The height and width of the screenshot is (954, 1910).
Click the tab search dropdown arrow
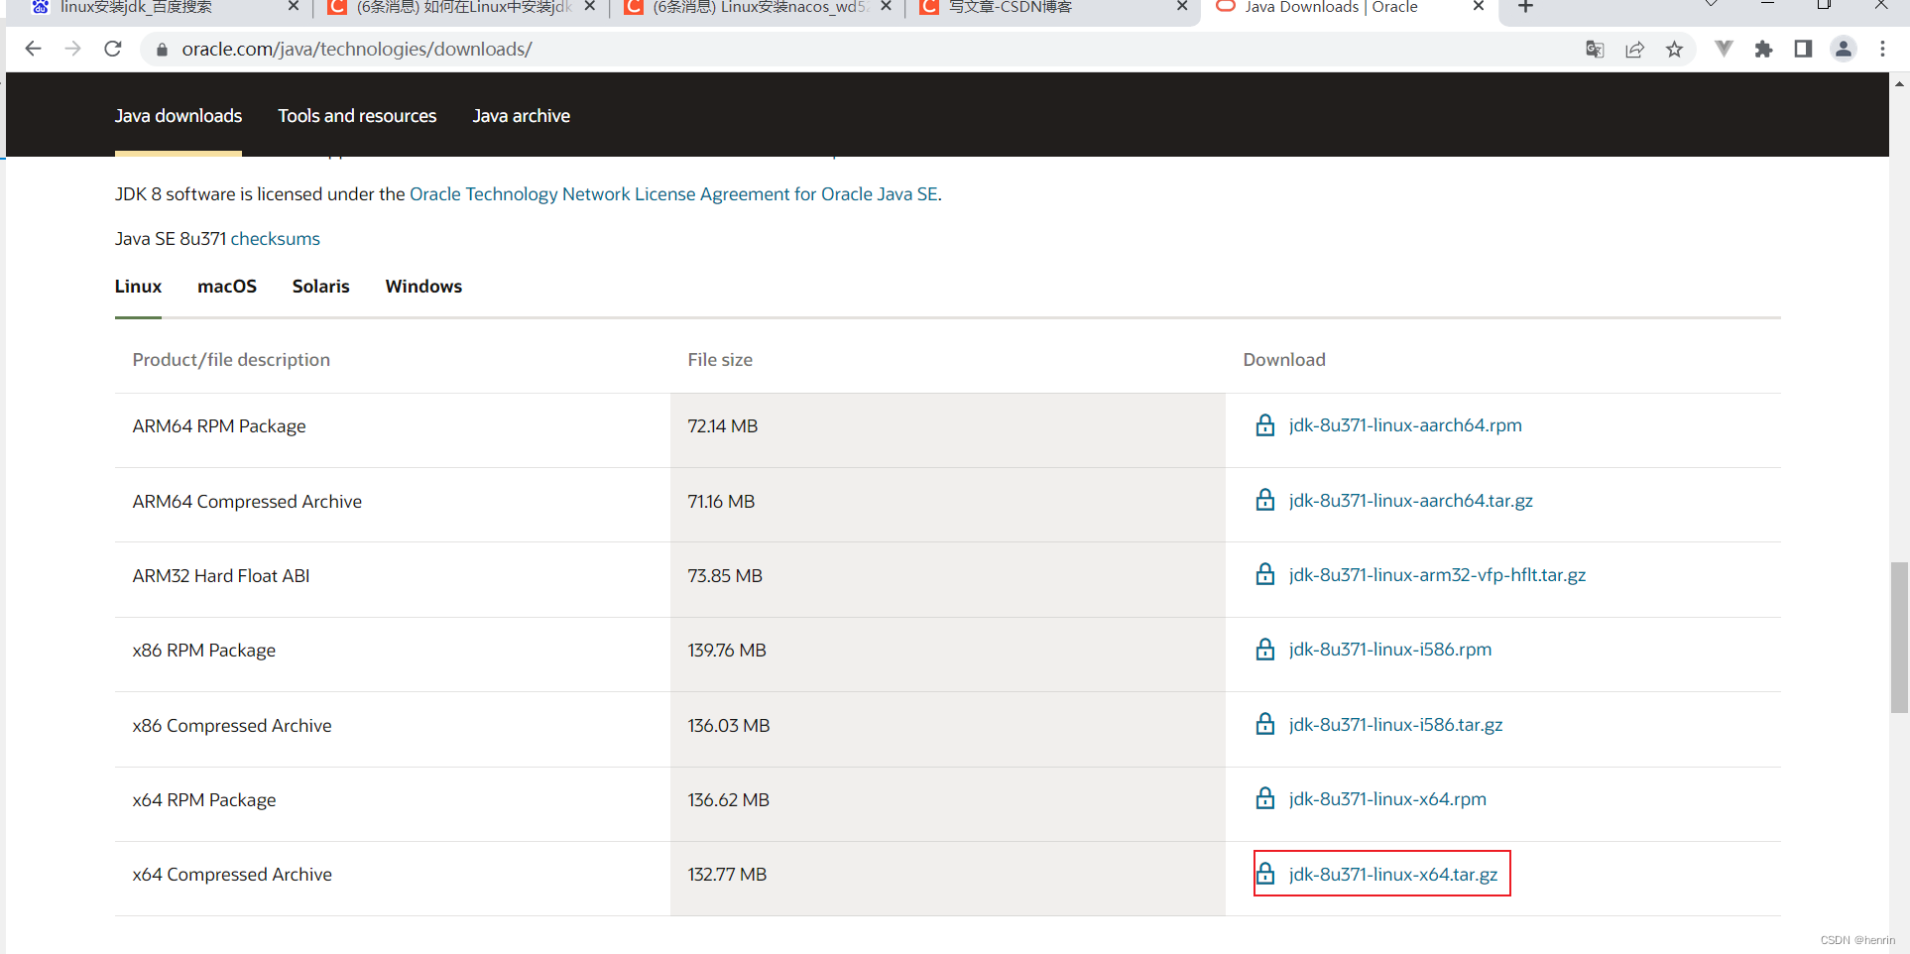pos(1711,5)
